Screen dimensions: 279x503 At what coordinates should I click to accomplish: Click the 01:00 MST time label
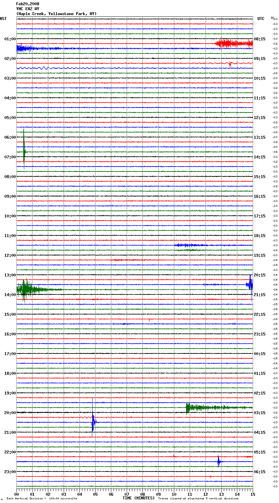(x=10, y=39)
